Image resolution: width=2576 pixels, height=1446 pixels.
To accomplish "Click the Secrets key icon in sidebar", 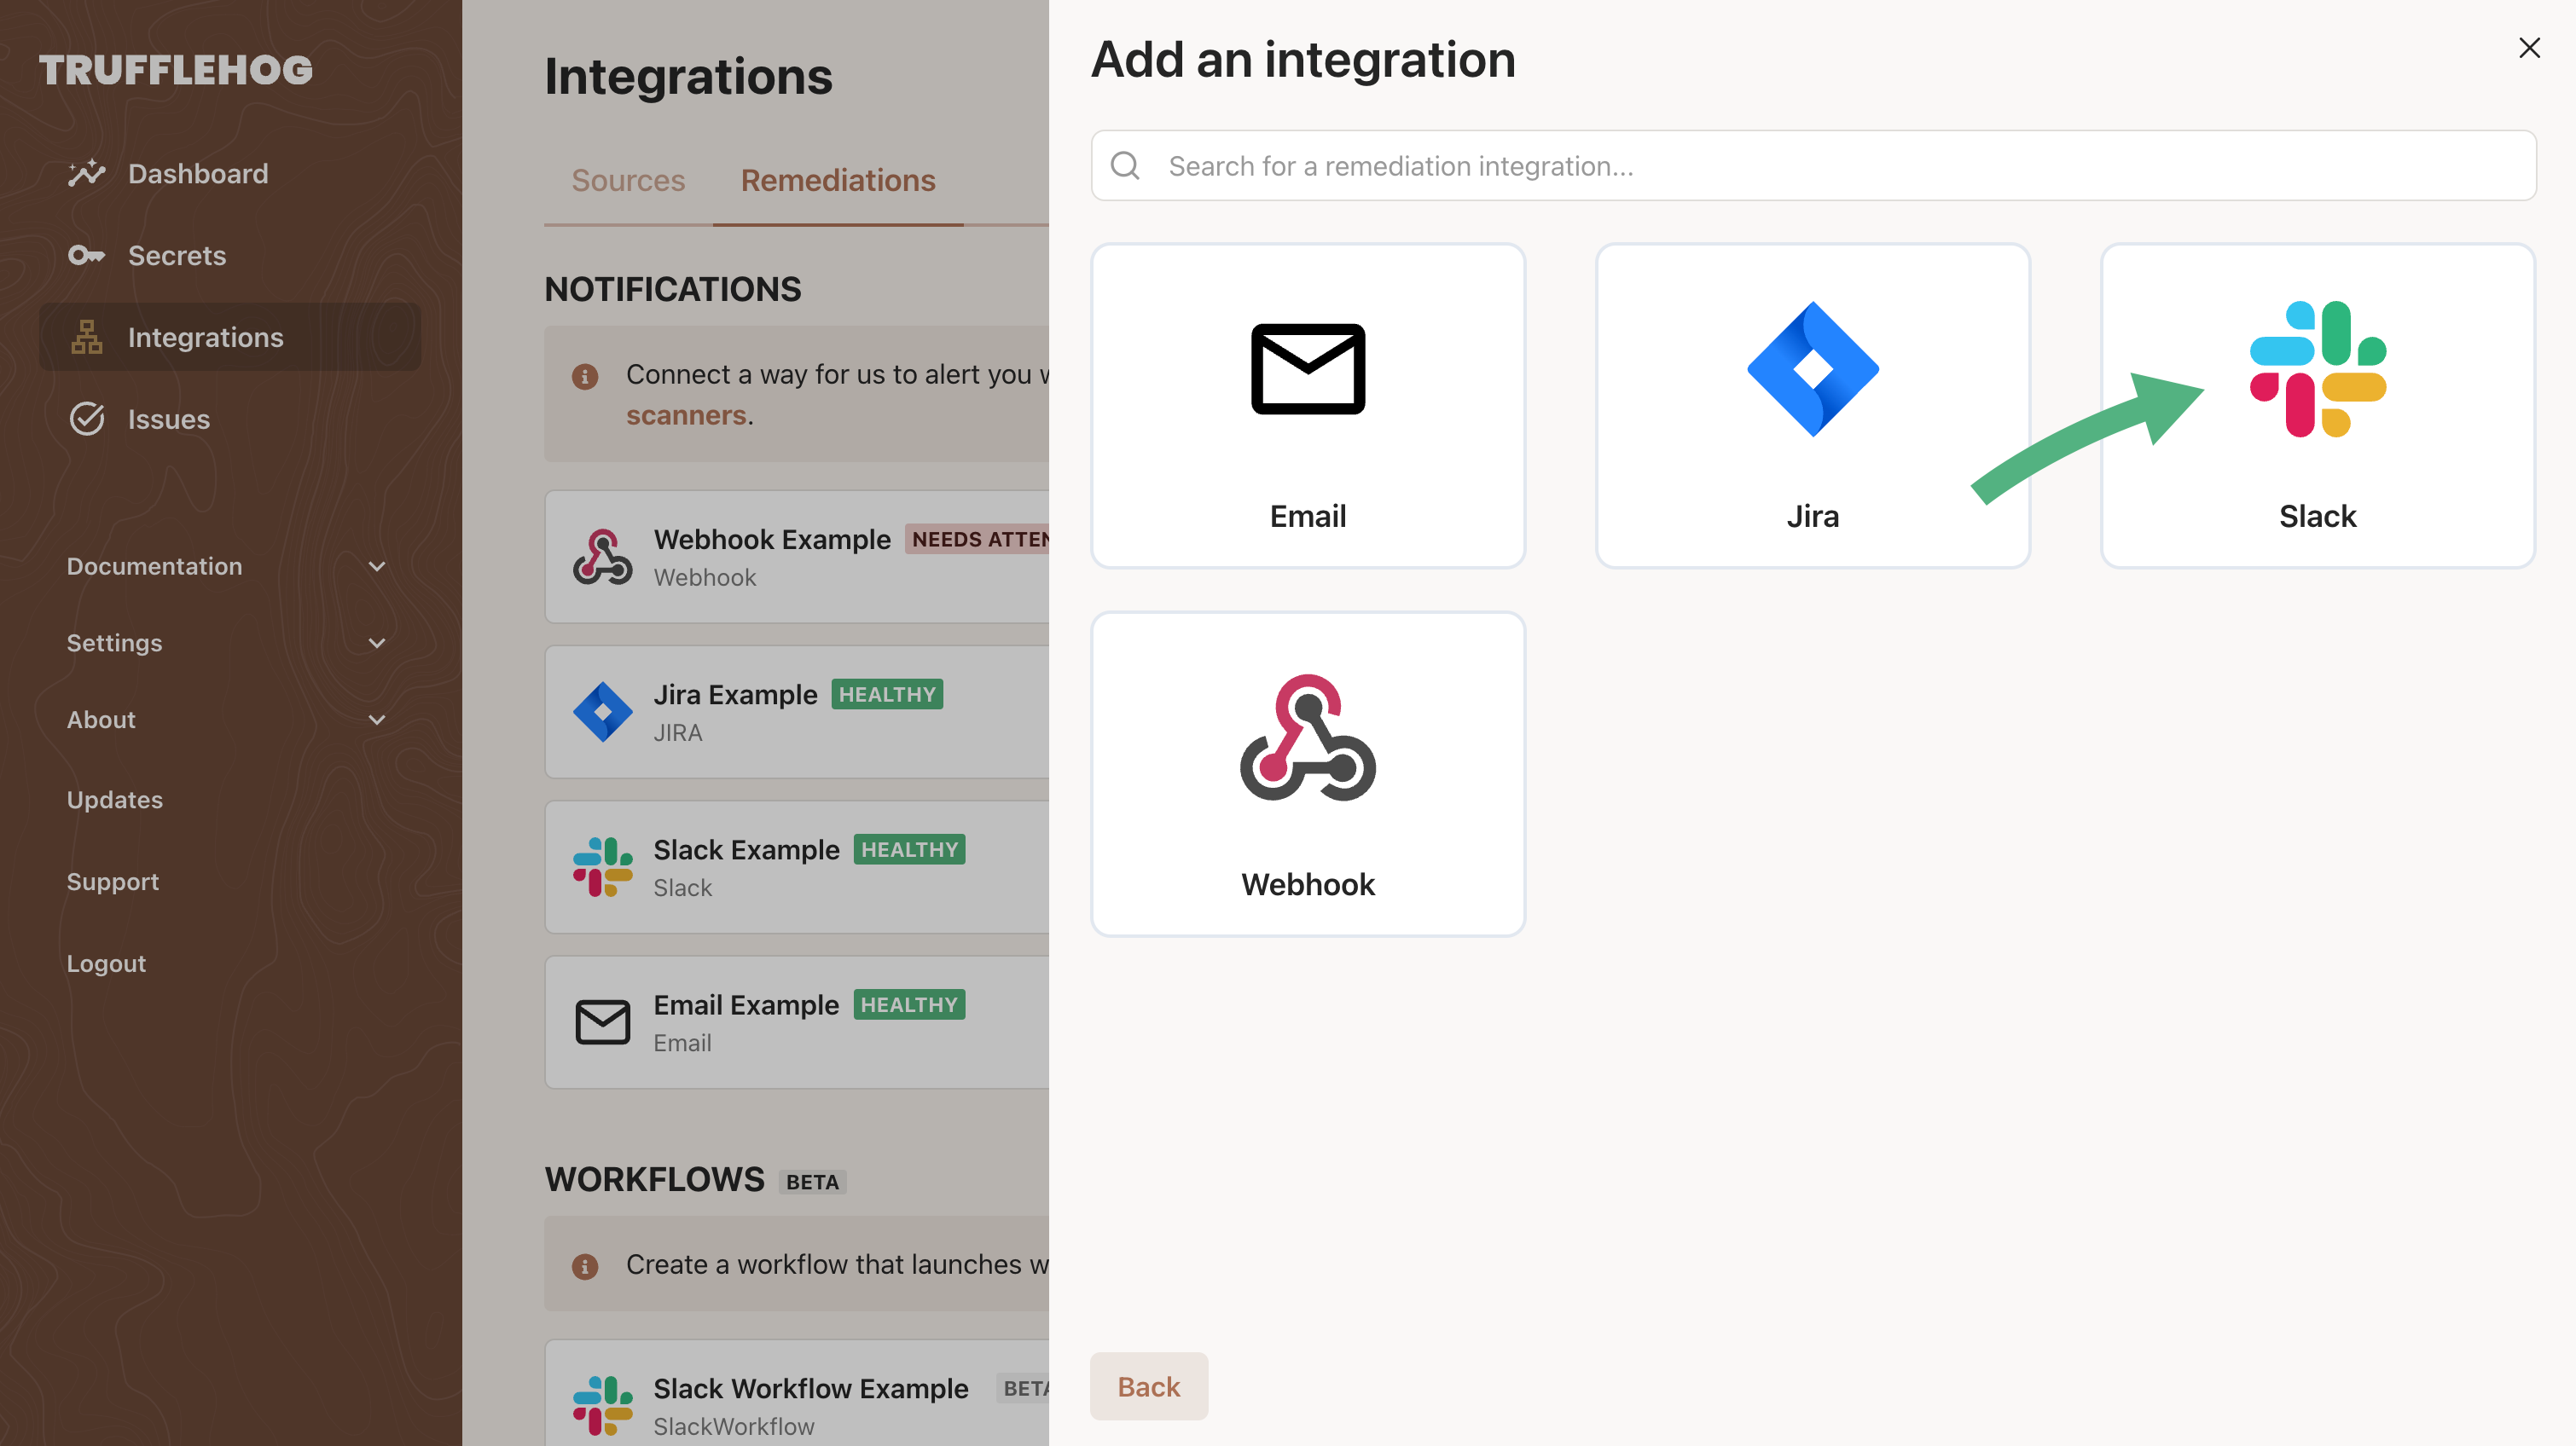I will point(85,255).
